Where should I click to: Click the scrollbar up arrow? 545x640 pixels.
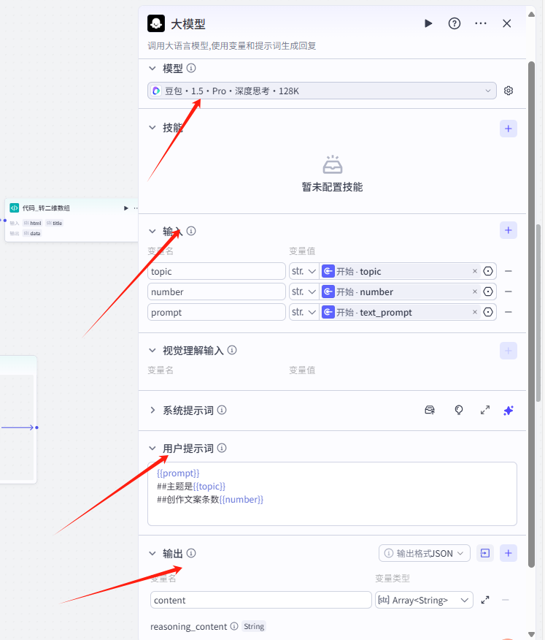click(531, 15)
